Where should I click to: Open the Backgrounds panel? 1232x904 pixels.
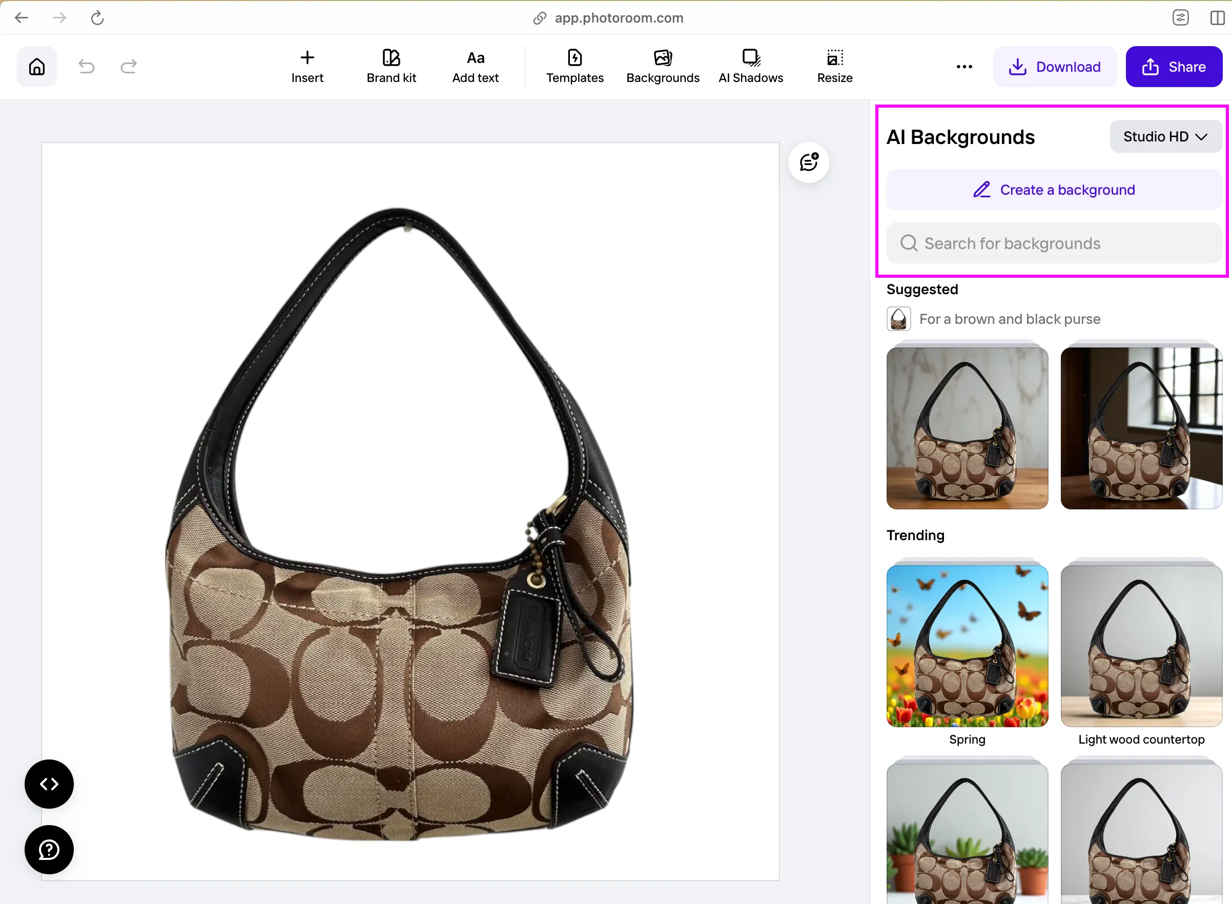coord(663,67)
